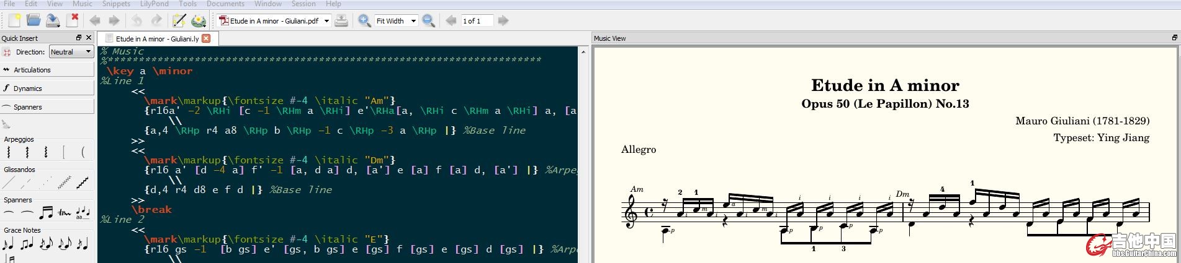Image resolution: width=1181 pixels, height=263 pixels.
Task: Undo the last edit
Action: click(x=137, y=20)
